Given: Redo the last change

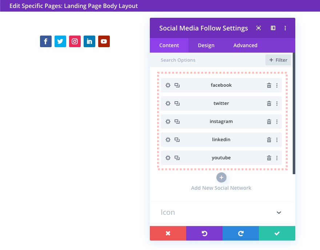Looking at the screenshot, I should point(241,233).
